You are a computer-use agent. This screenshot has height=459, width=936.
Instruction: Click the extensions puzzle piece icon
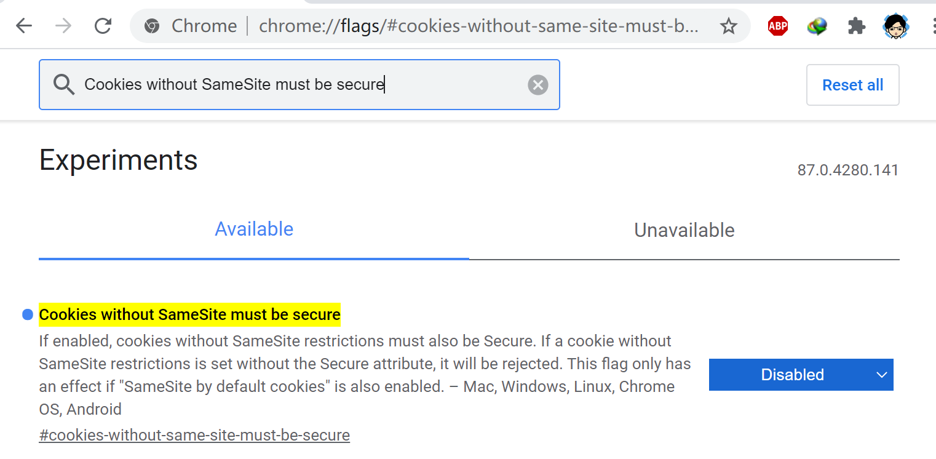tap(856, 26)
